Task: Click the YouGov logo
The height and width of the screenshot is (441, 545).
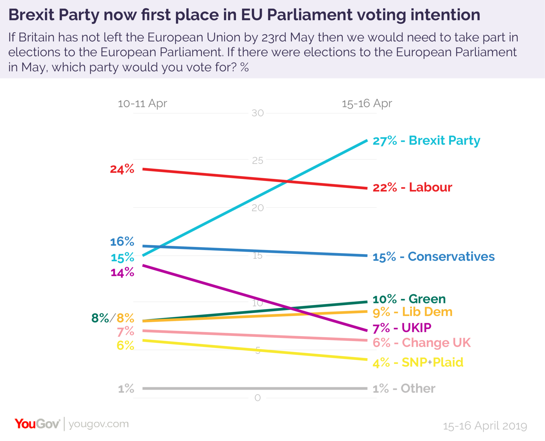Action: (x=37, y=424)
